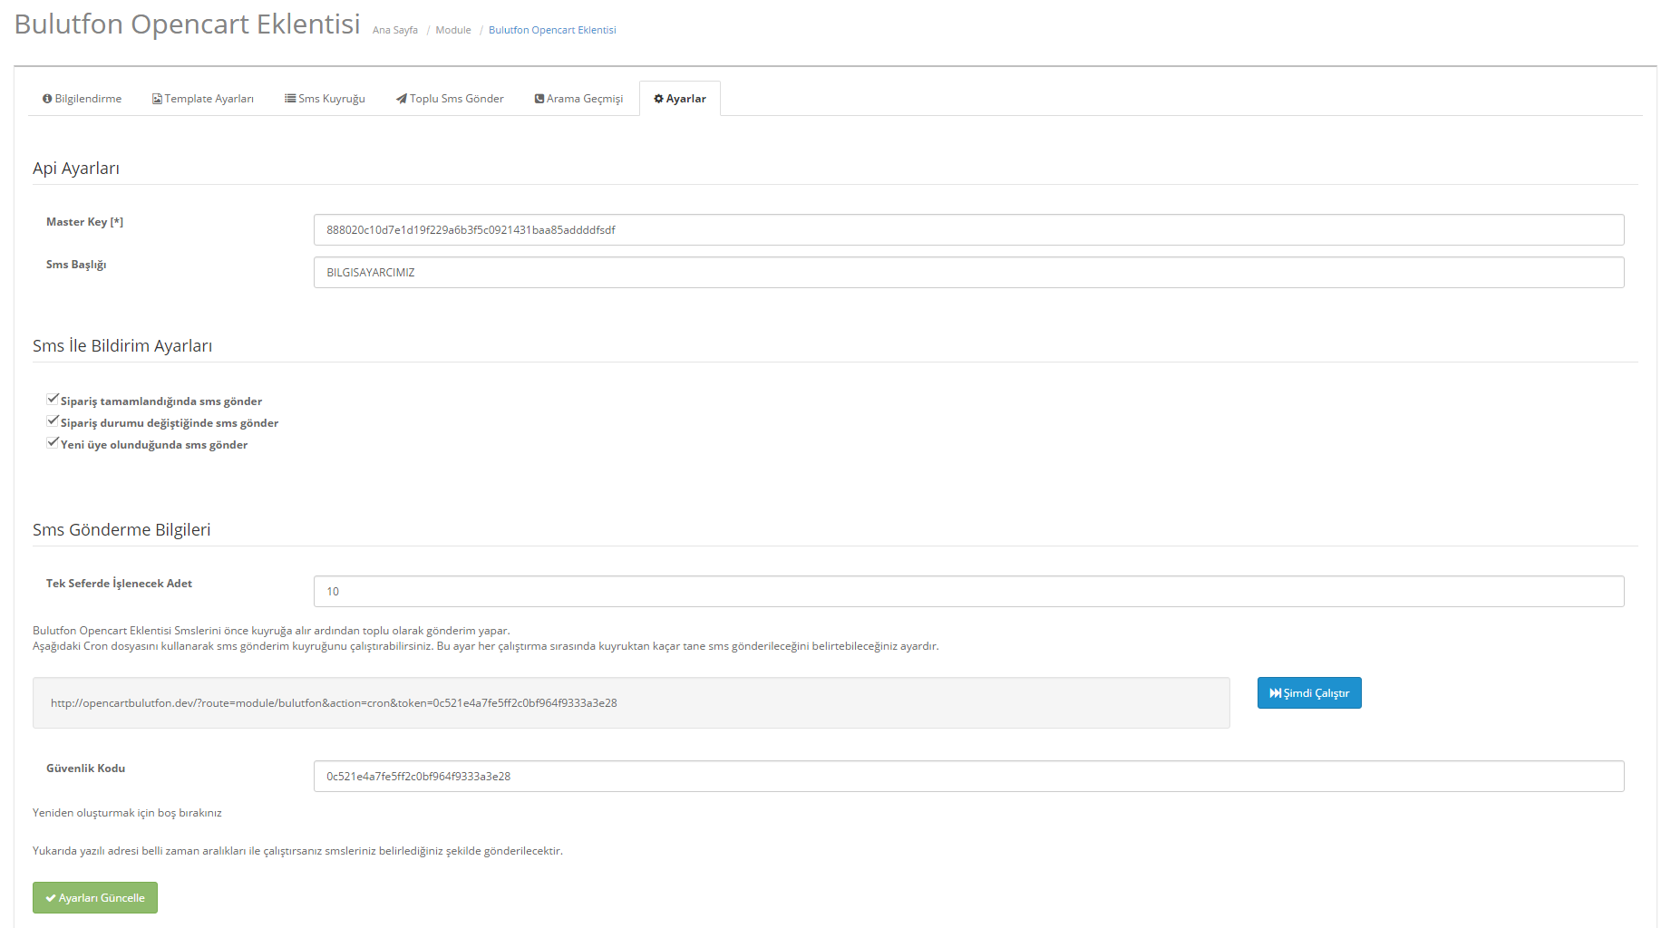Click the paper plane icon on Toplu Sms Gönder
The image size is (1671, 928).
(402, 99)
